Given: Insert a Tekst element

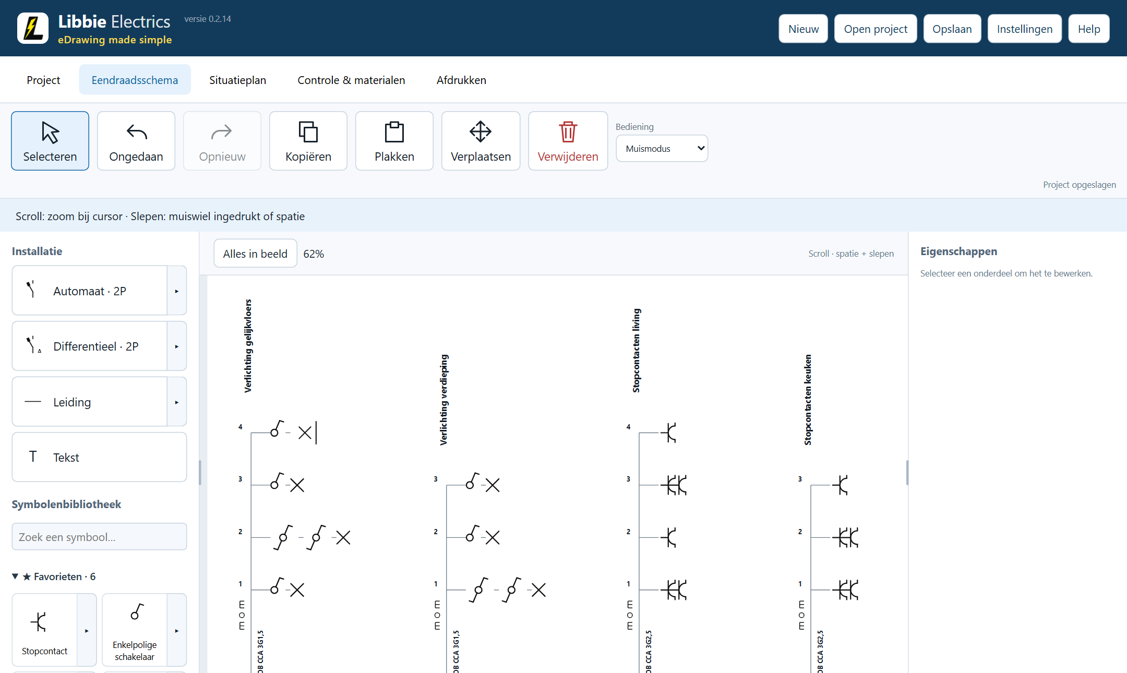Looking at the screenshot, I should coord(99,457).
